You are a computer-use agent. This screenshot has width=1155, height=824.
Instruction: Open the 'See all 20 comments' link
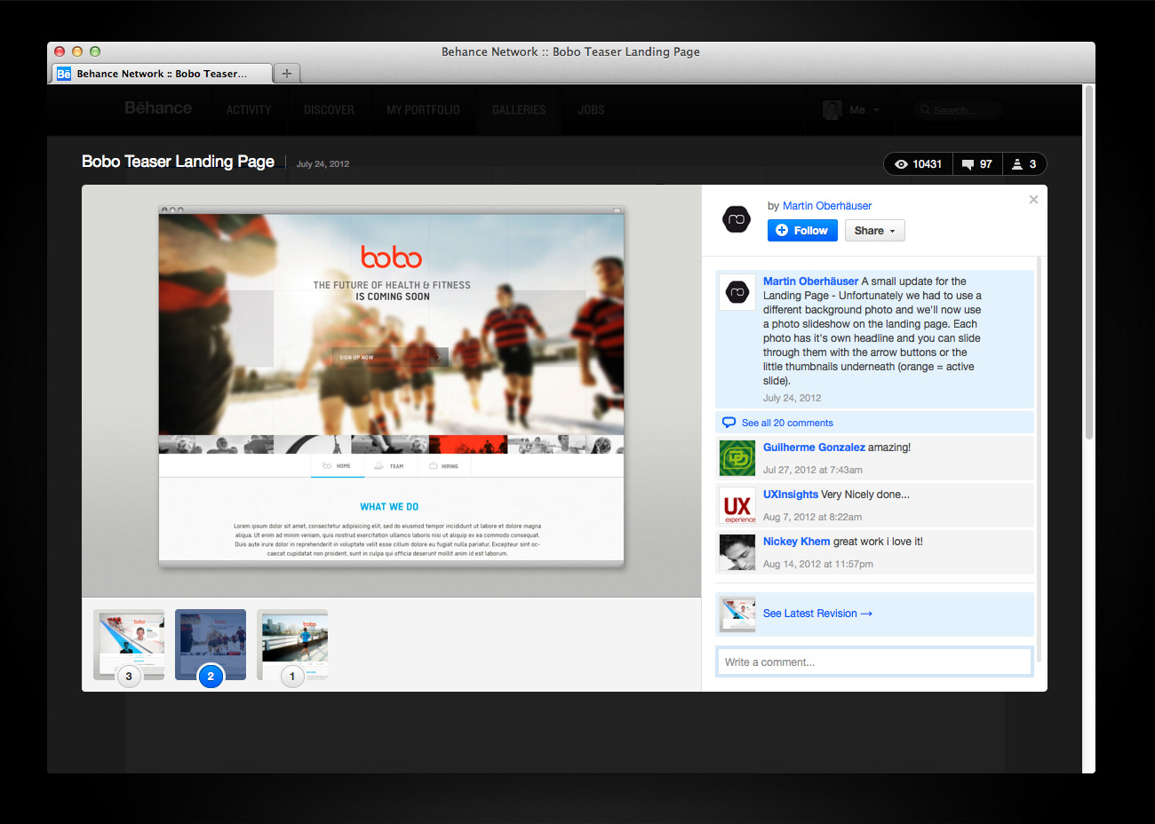(787, 423)
